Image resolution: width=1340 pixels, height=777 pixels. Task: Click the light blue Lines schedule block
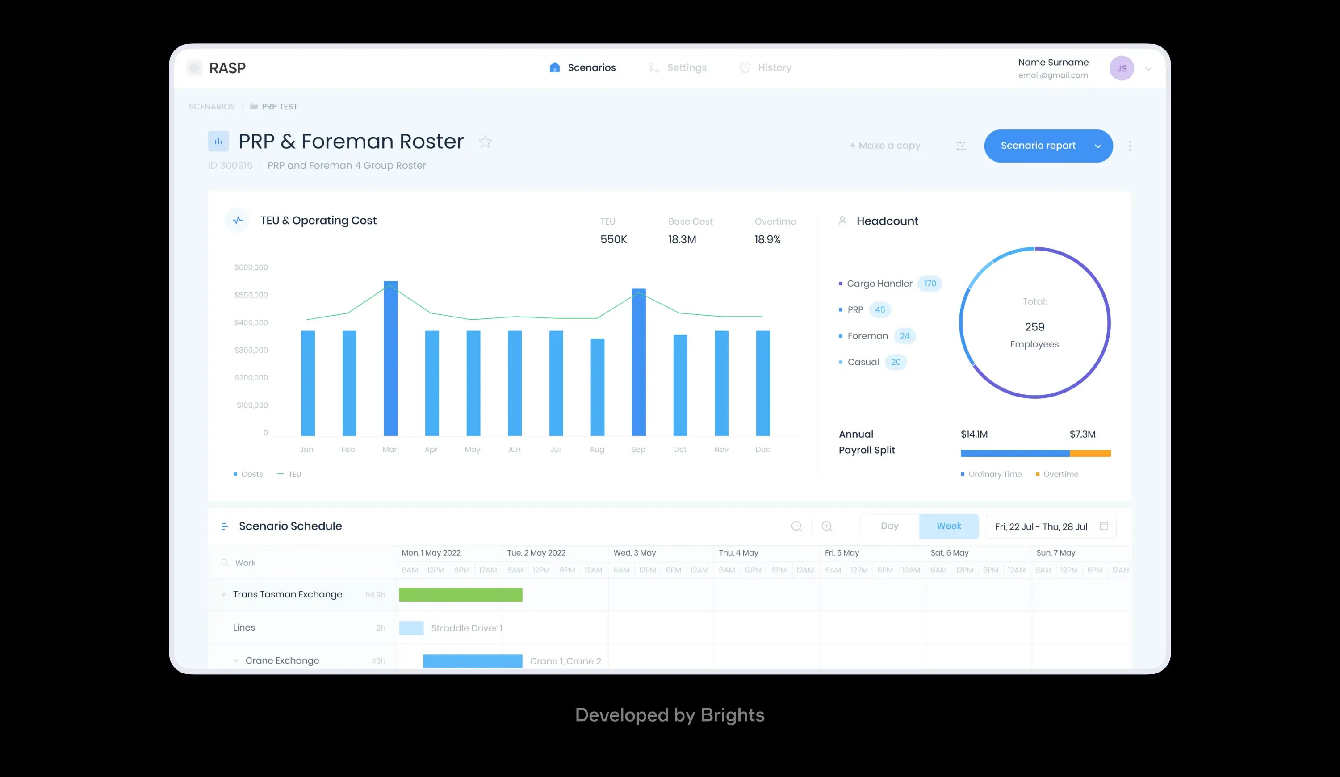411,628
